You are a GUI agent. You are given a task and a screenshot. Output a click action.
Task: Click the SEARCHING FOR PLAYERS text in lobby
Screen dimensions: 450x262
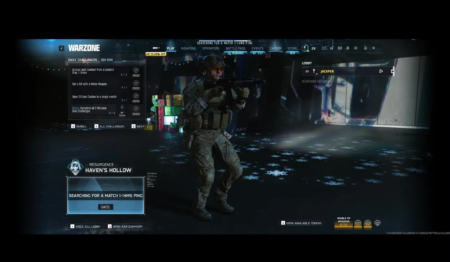click(x=318, y=82)
